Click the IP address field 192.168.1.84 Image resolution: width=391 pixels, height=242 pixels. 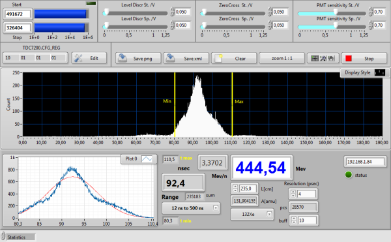click(366, 162)
